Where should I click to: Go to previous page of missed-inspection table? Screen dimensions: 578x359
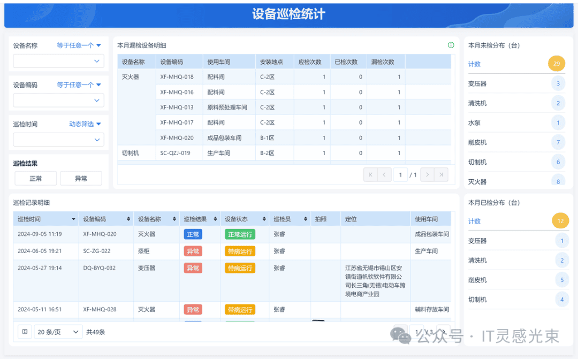[384, 175]
